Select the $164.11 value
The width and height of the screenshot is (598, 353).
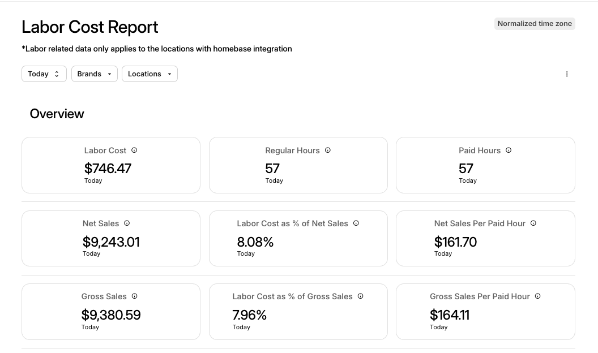point(450,315)
